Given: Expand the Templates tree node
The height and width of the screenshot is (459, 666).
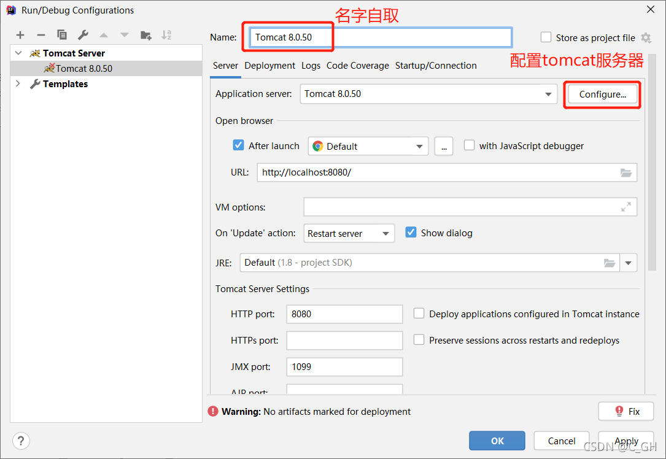Looking at the screenshot, I should click(18, 83).
